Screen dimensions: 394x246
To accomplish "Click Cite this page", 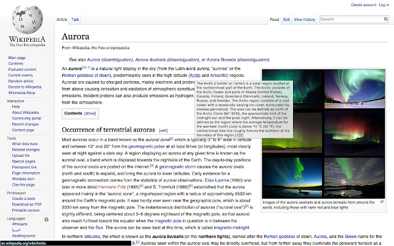I will click(x=23, y=184).
